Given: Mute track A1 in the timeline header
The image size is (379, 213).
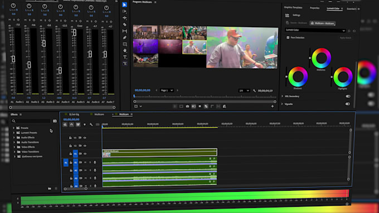Looking at the screenshot, I should [x=85, y=162].
